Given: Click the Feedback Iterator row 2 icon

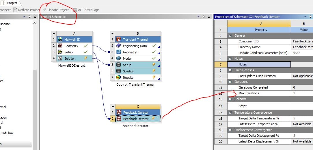Looking at the screenshot, I should (119, 119).
